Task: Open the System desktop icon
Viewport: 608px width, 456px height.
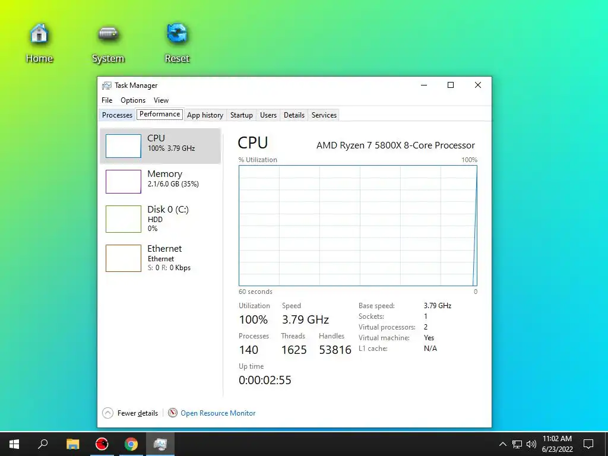Action: pos(108,43)
